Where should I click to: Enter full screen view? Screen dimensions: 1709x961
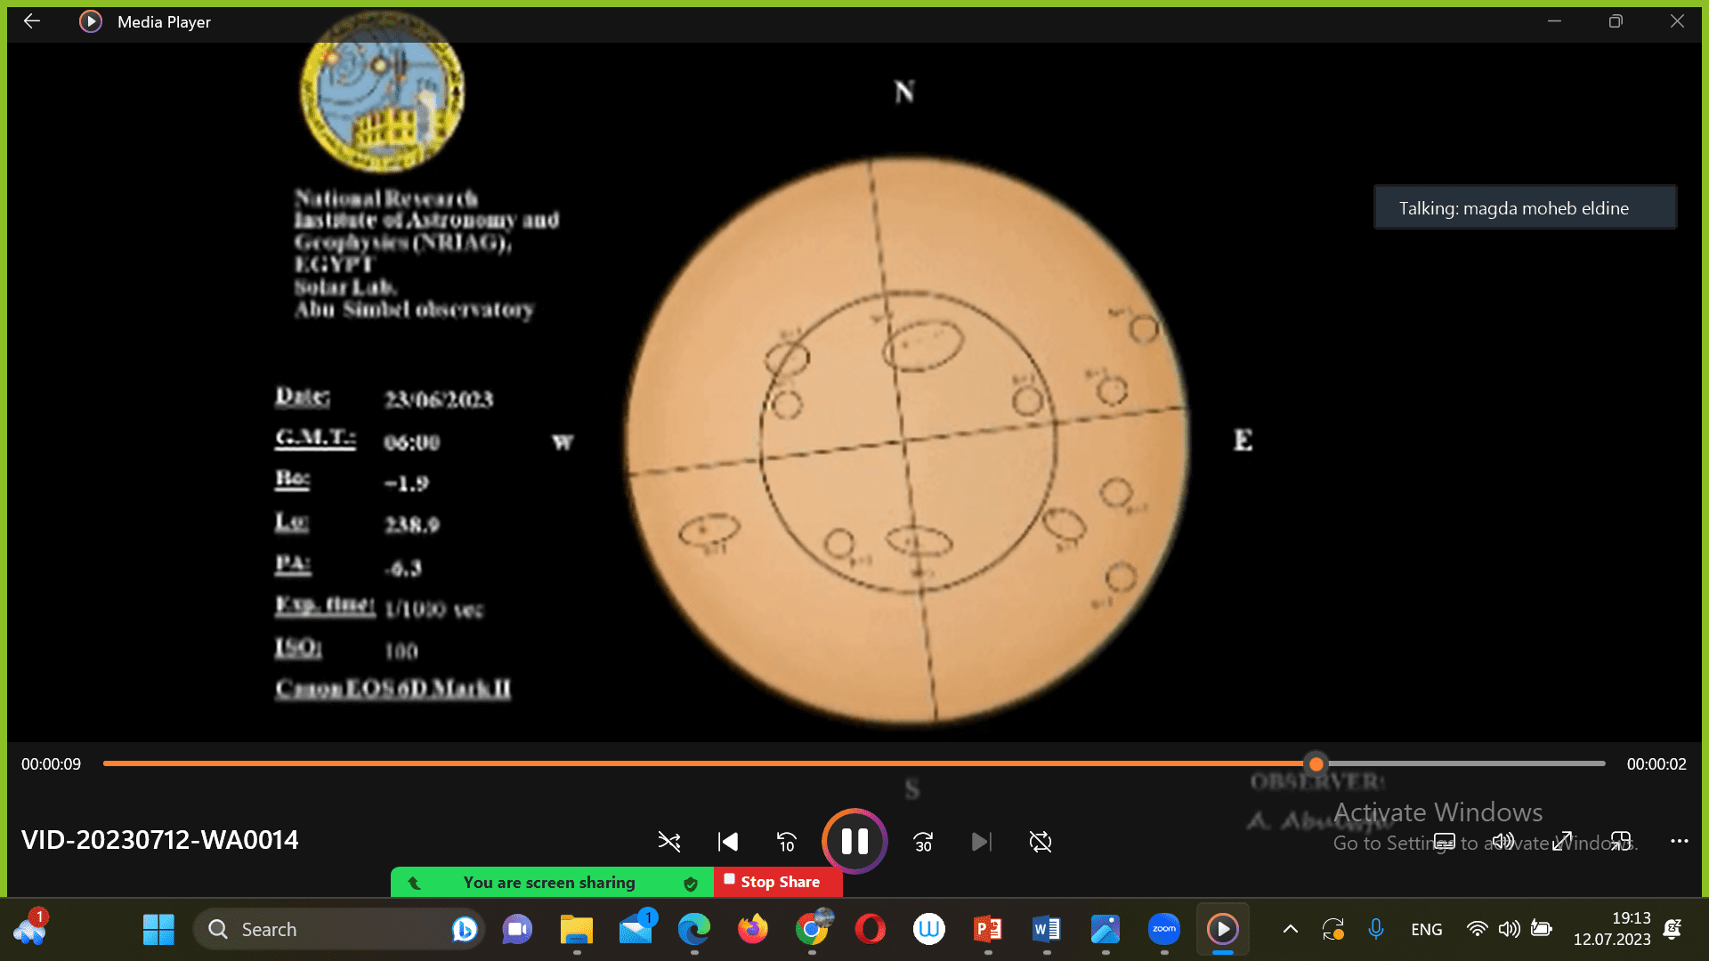[1562, 842]
